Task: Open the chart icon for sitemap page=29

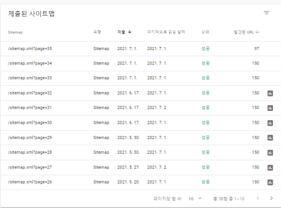Action: pos(270,137)
